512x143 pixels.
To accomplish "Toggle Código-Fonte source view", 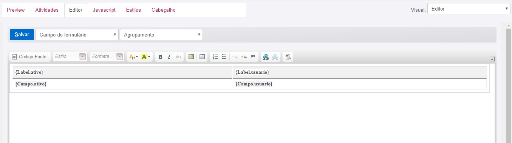I will (x=30, y=57).
